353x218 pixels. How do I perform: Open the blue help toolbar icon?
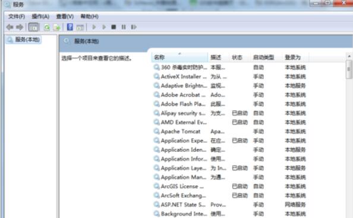(70, 27)
